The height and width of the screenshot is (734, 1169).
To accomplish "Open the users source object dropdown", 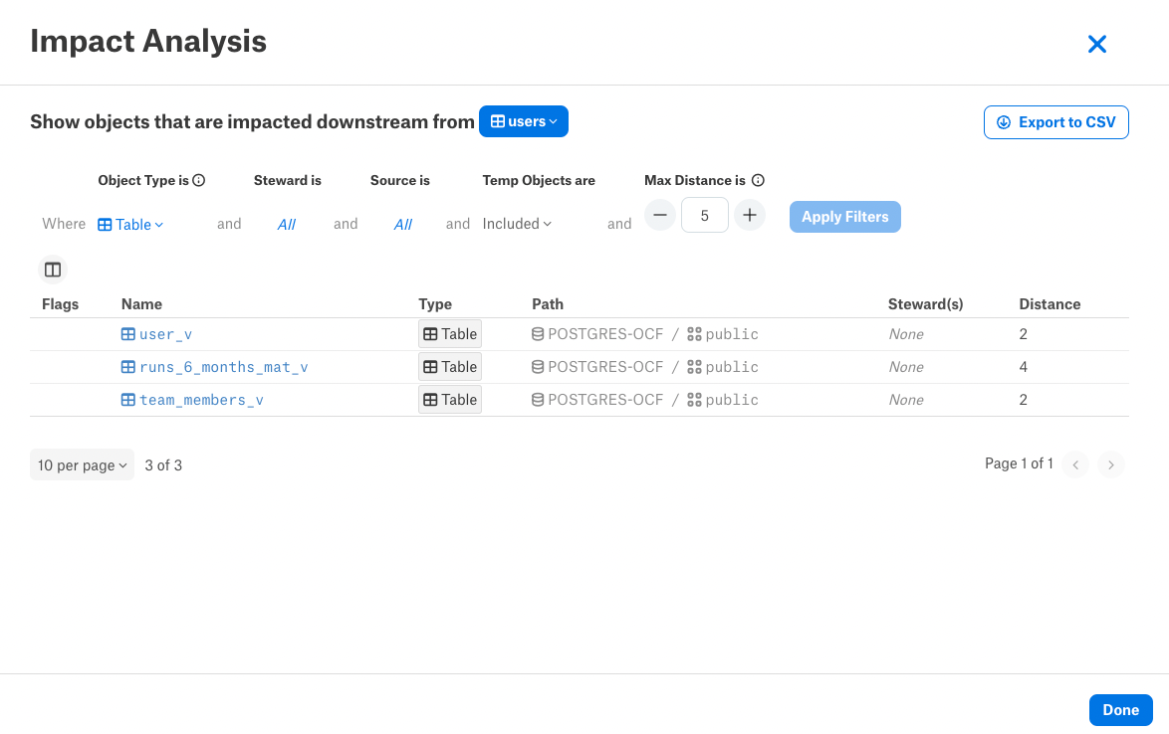I will pyautogui.click(x=524, y=121).
